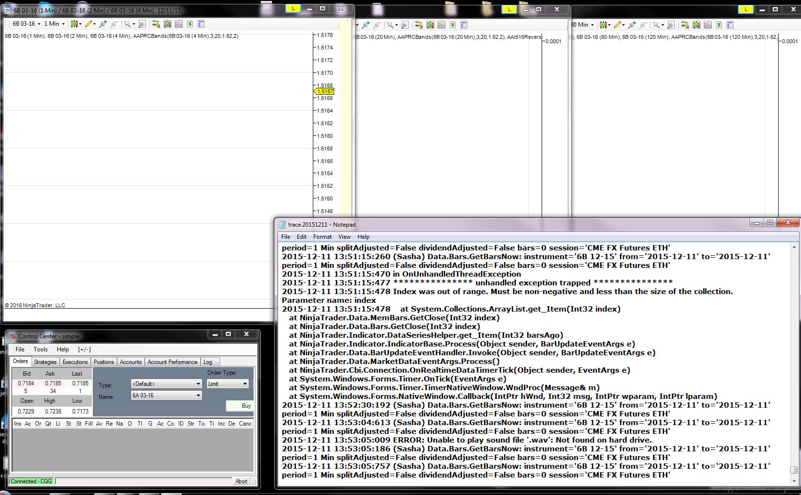Activate zoom frame magnifier in 120 Min chart
801x495 pixels.
tap(671, 25)
